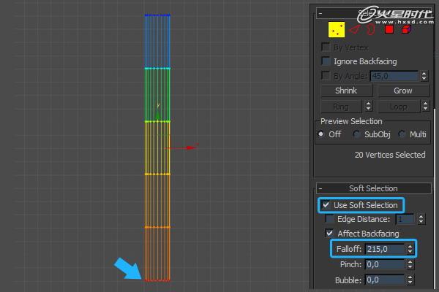The height and width of the screenshot is (292, 439).
Task: Click the Loop spinner arrows
Action: [x=425, y=106]
